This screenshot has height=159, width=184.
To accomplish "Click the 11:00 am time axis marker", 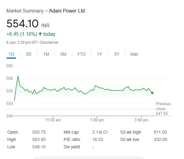I will (x=53, y=120).
